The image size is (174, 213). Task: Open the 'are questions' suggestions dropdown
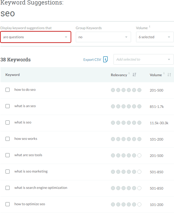(x=36, y=37)
